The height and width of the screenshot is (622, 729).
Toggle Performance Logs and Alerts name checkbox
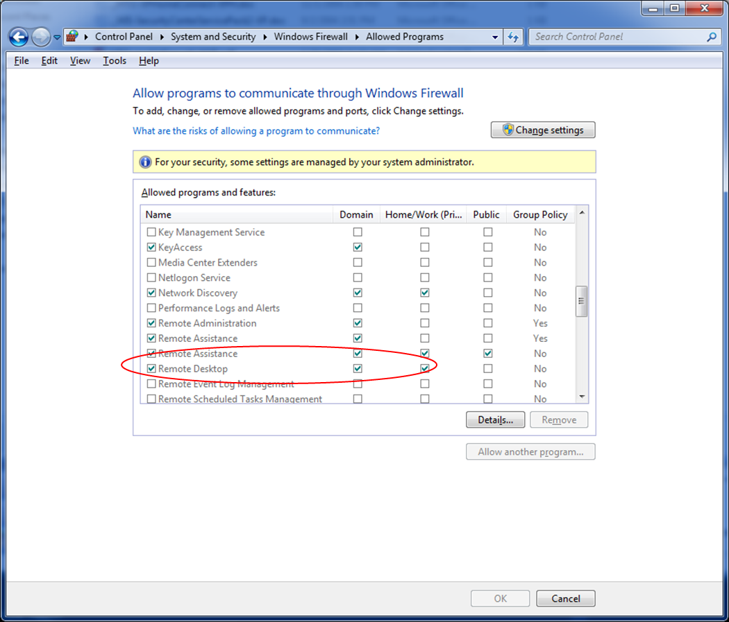pyautogui.click(x=151, y=308)
